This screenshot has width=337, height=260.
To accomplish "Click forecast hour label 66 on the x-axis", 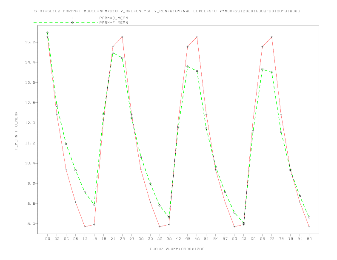I will click(x=253, y=239).
